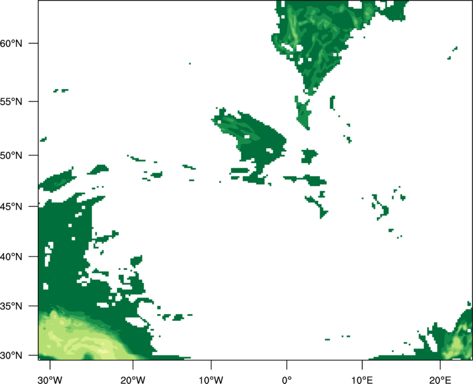This screenshot has width=473, height=384.
Task: Click the 50°N latitude label
Action: point(11,155)
